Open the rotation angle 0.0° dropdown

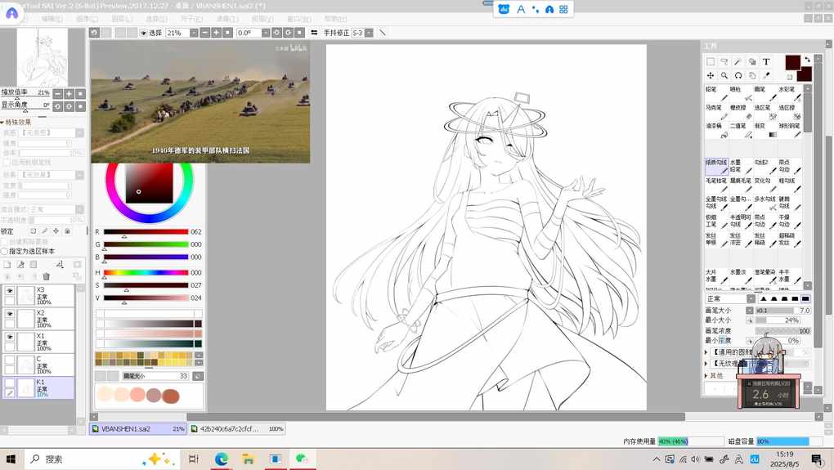[x=266, y=33]
